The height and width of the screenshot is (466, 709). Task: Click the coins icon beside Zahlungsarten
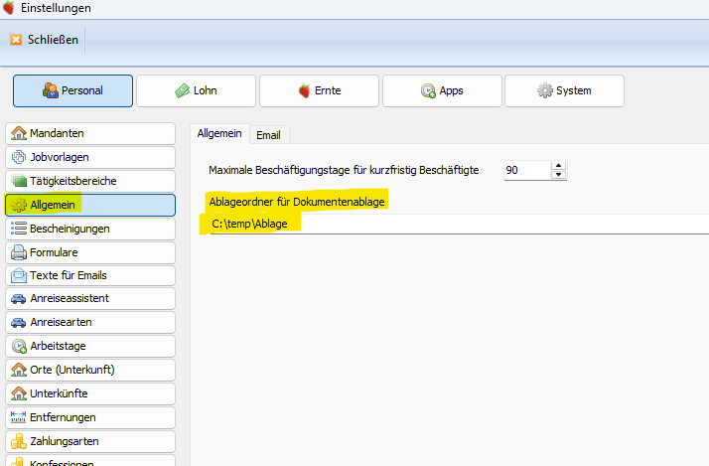pos(19,441)
